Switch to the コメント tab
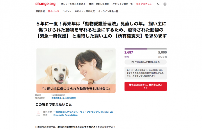This screenshot has height=130, width=202. 67,11
